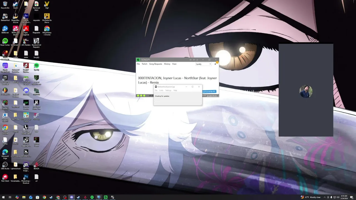Open the TikFinity desktop shortcut
356x200 pixels.
click(x=36, y=116)
